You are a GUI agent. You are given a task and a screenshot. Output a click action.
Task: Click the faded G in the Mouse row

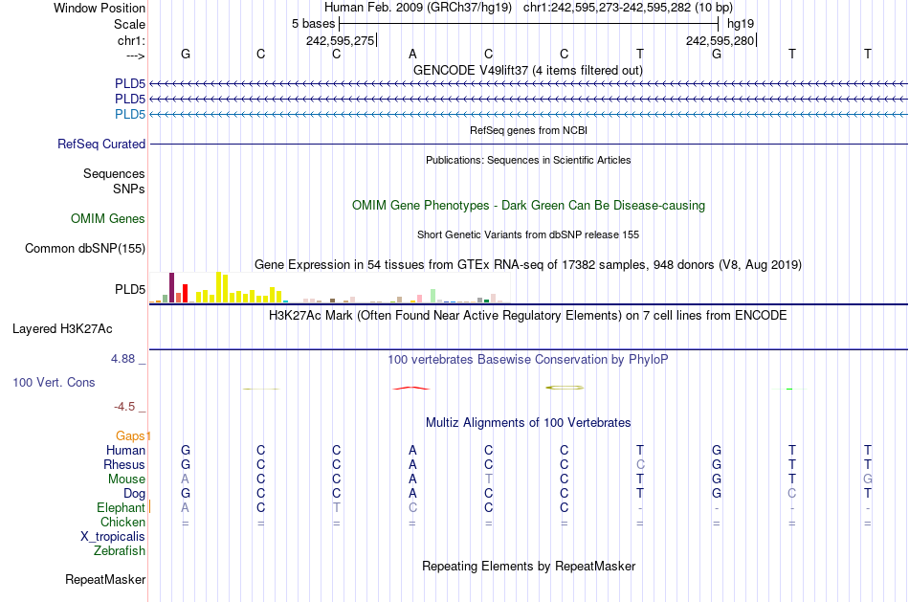coord(867,479)
